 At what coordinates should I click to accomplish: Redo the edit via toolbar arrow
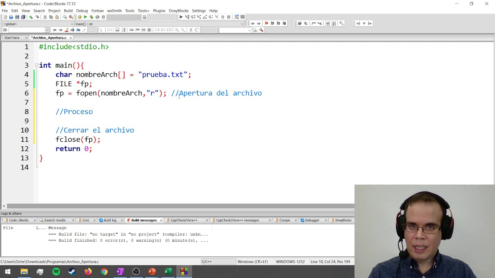37,17
